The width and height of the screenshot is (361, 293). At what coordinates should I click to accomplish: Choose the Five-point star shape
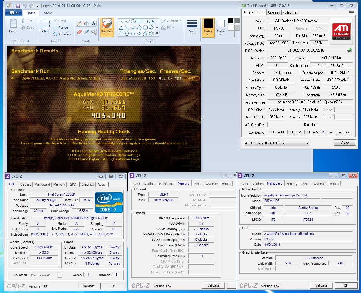tap(145, 34)
